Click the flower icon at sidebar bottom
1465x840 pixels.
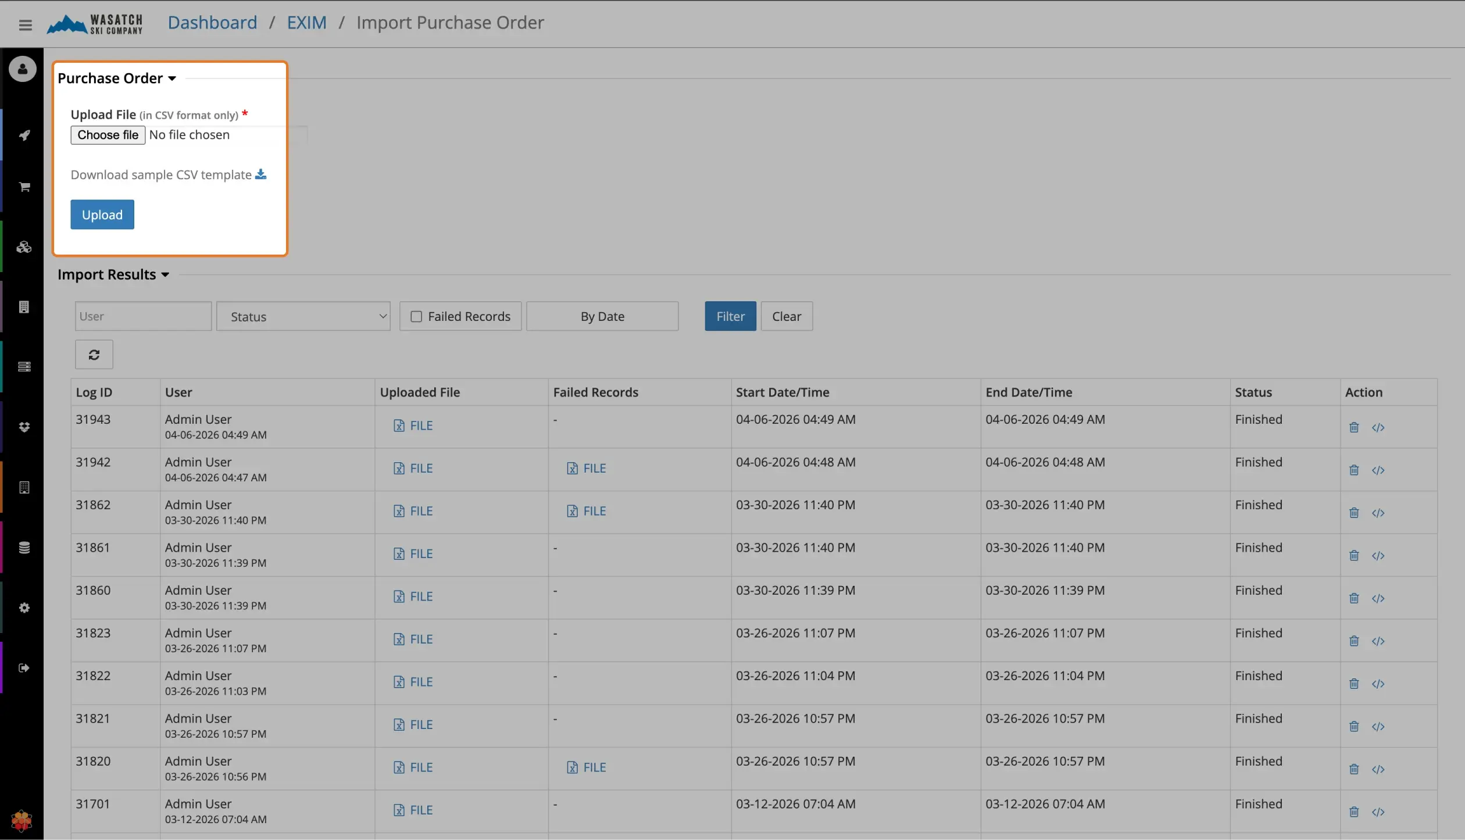click(x=22, y=821)
